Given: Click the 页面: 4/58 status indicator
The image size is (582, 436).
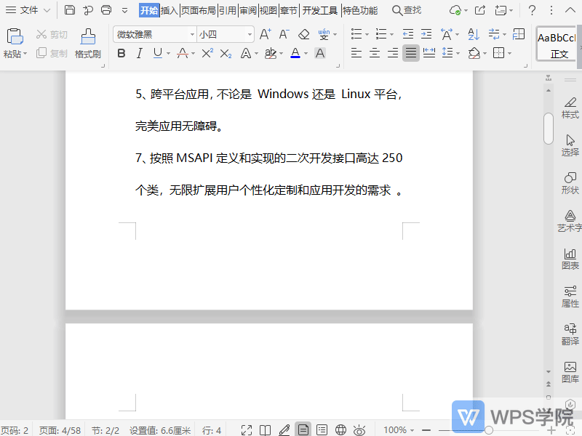Looking at the screenshot, I should point(60,430).
